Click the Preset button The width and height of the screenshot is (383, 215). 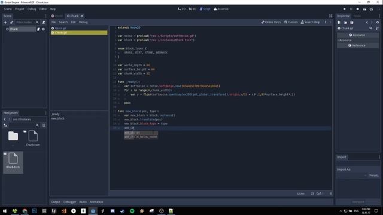click(373, 175)
